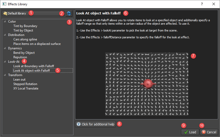Viewport: 220px width, 137px height.
Task: Collapse the Transform category arrow
Action: 5,75
